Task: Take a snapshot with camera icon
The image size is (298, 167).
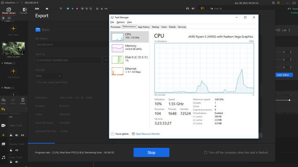Action: click(x=187, y=9)
